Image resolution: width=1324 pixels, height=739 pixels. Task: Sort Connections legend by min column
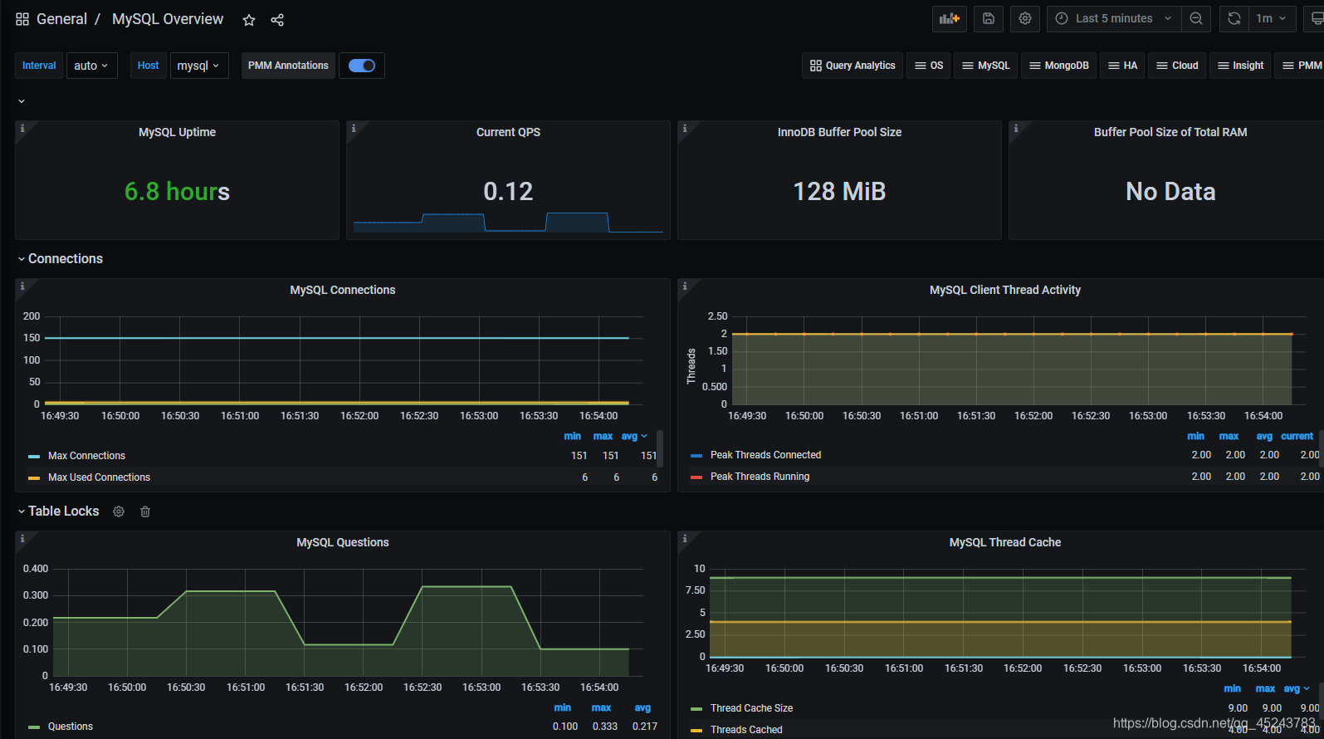coord(573,436)
